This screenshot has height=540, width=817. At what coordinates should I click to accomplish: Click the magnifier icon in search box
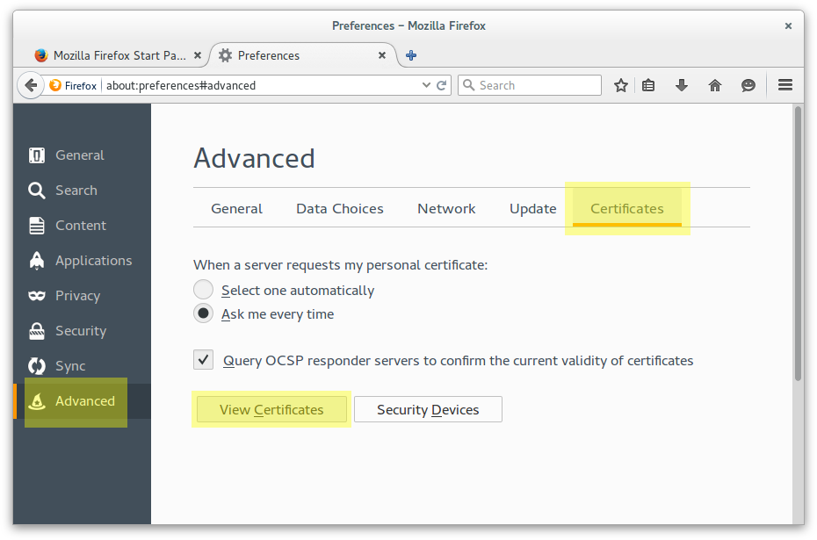pyautogui.click(x=468, y=85)
